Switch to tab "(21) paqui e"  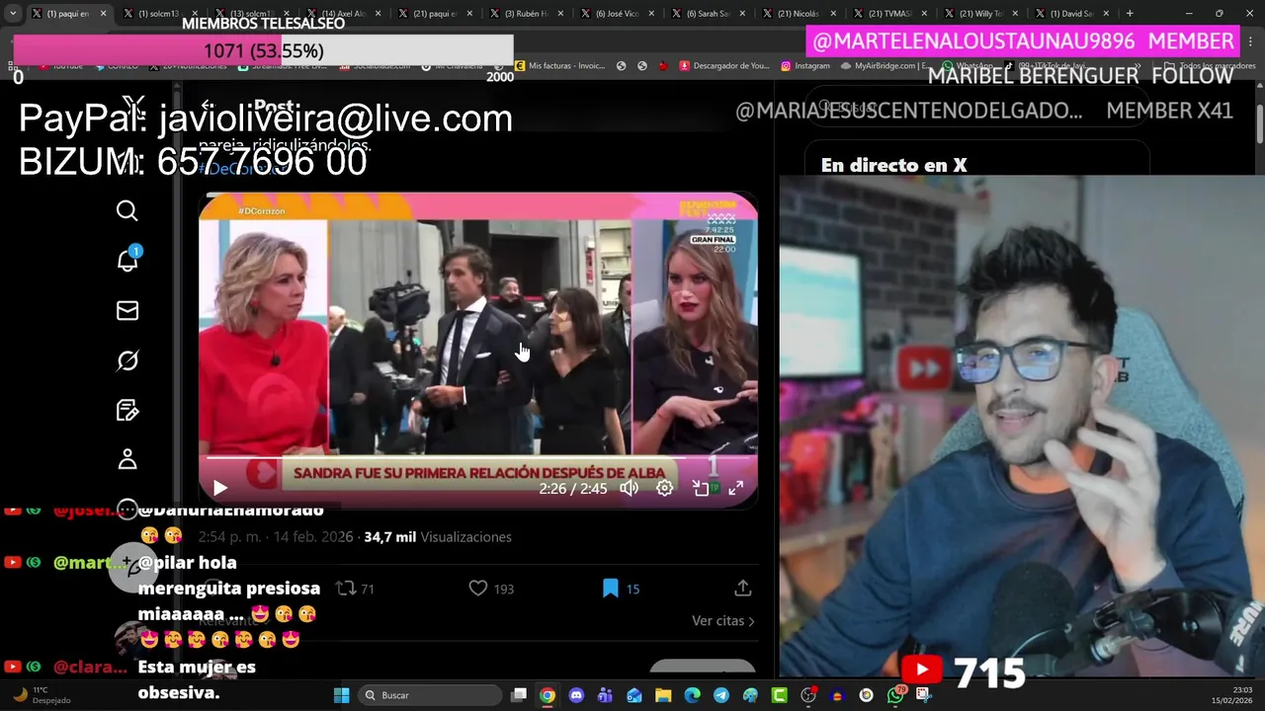point(433,14)
